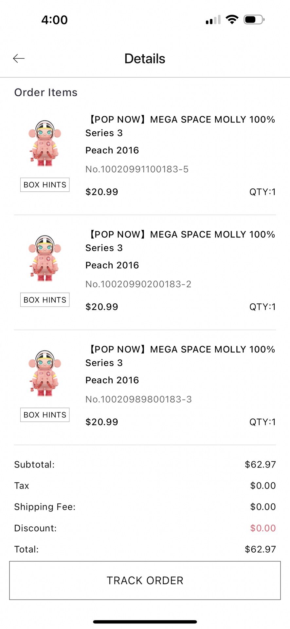Tap the Total amount $62.97
The width and height of the screenshot is (290, 629).
pyautogui.click(x=261, y=549)
